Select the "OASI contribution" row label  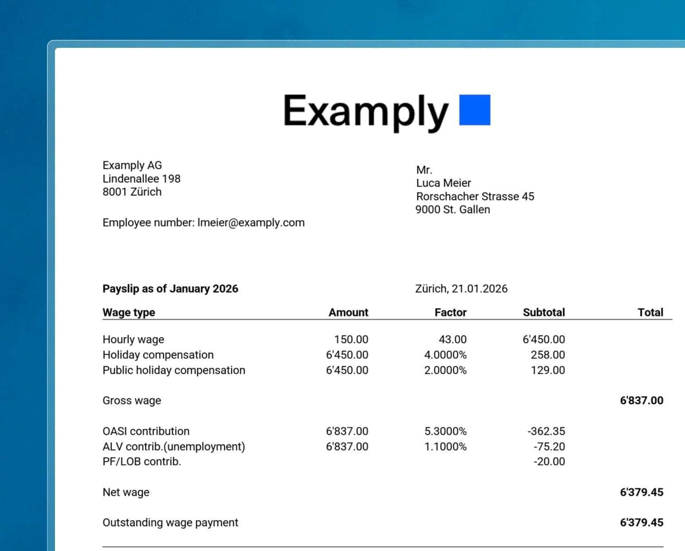[146, 431]
